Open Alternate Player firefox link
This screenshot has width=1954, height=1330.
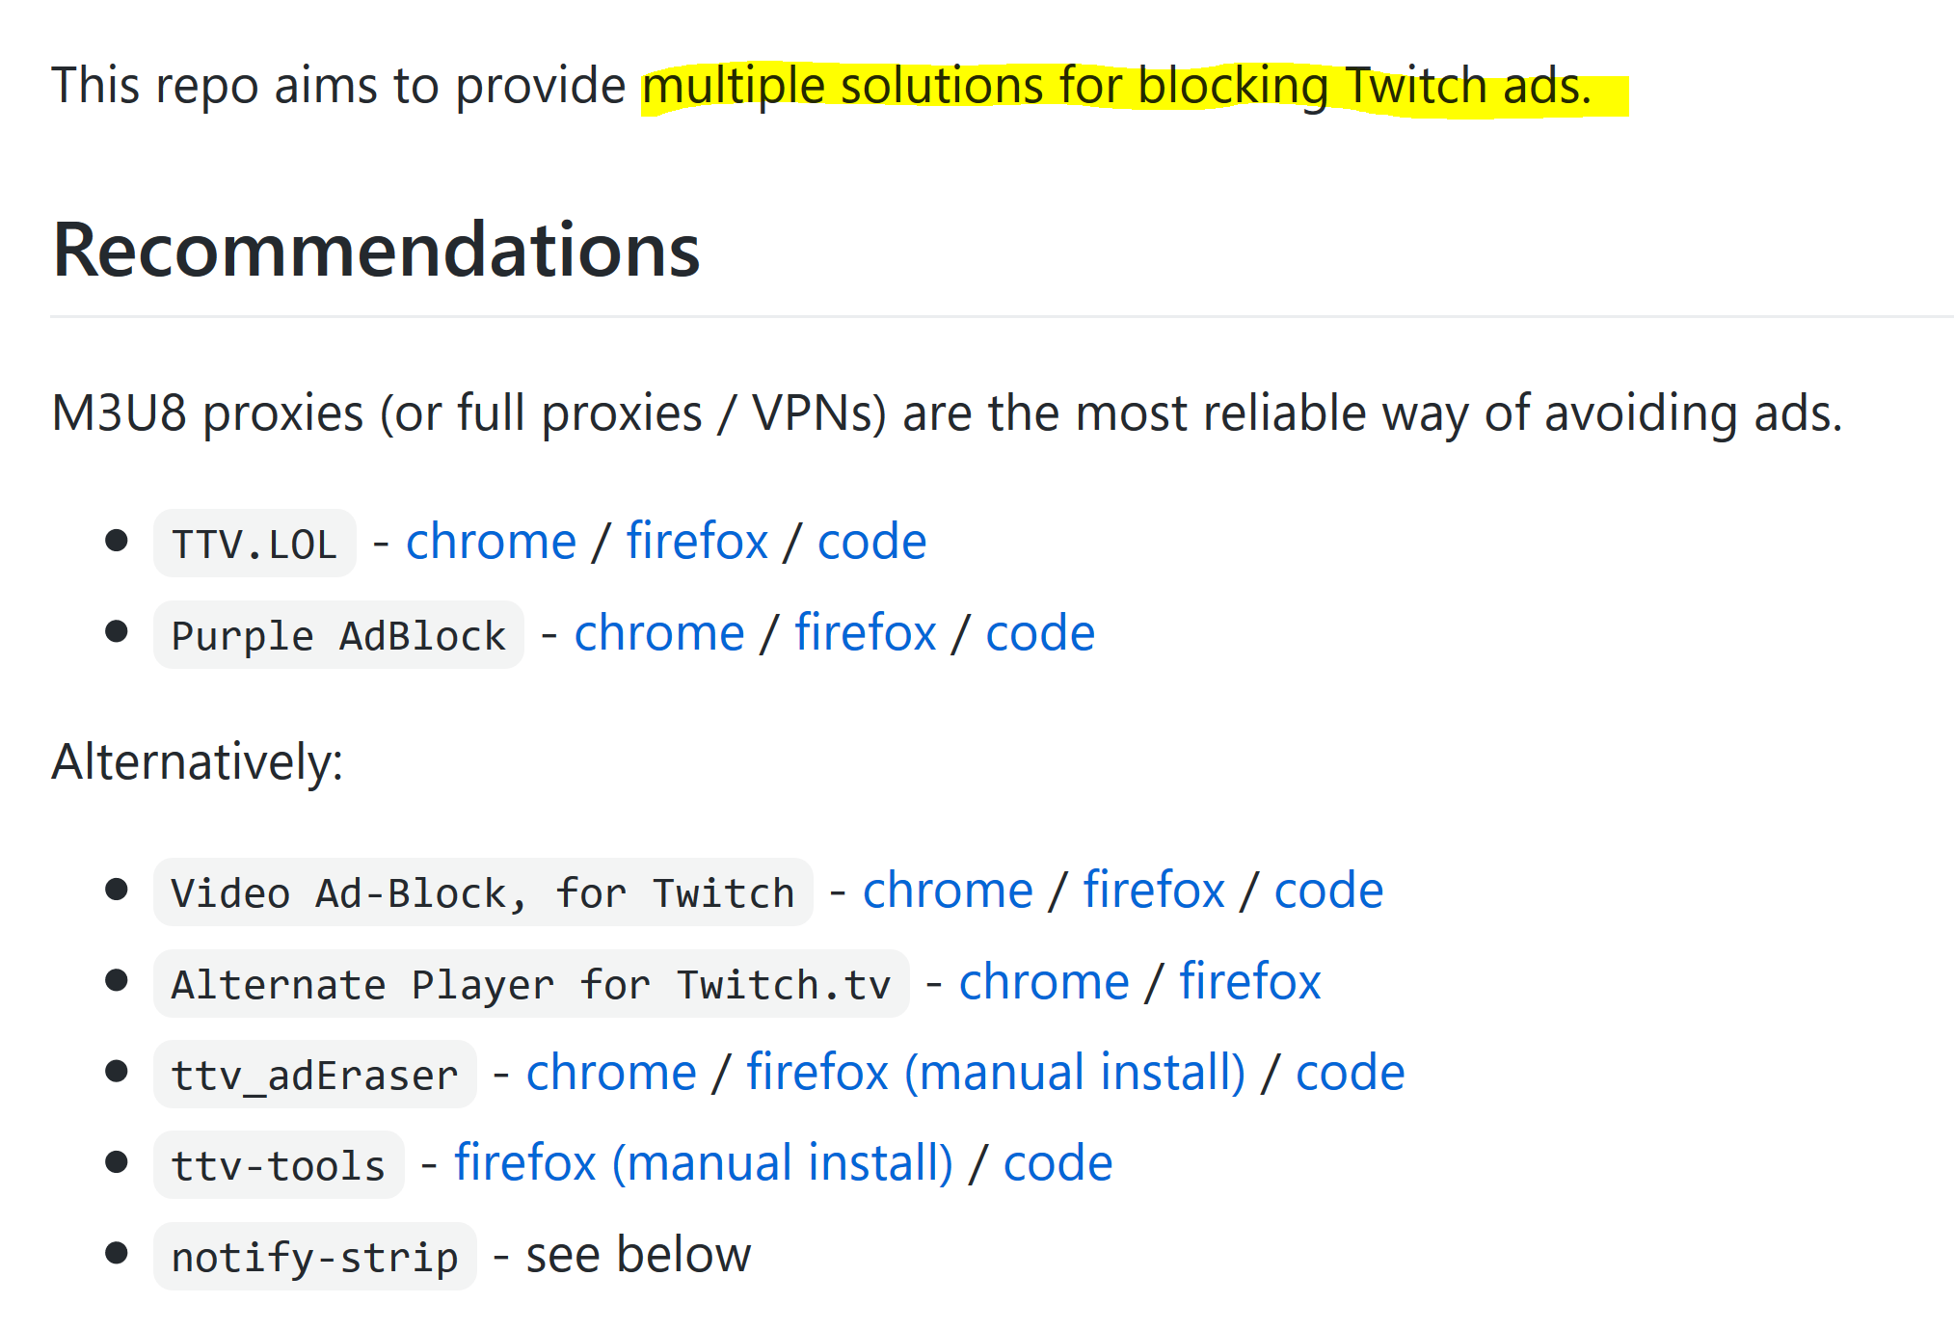(x=1249, y=982)
